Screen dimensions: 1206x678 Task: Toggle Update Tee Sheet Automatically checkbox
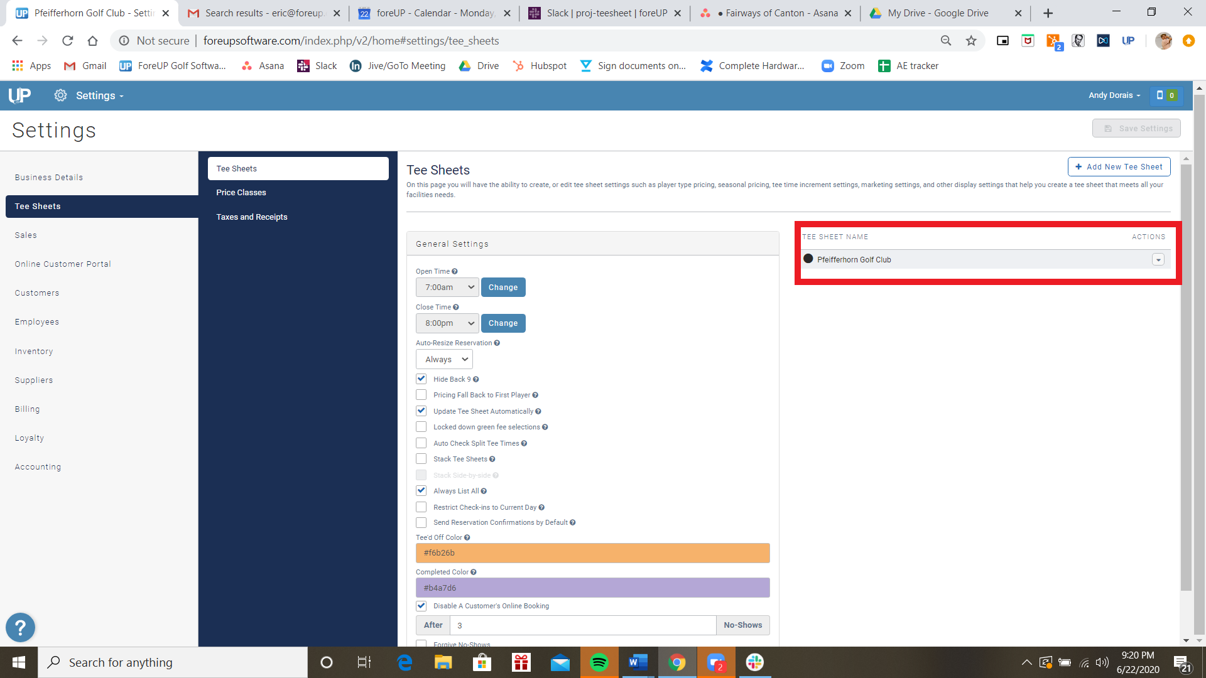[x=421, y=411]
